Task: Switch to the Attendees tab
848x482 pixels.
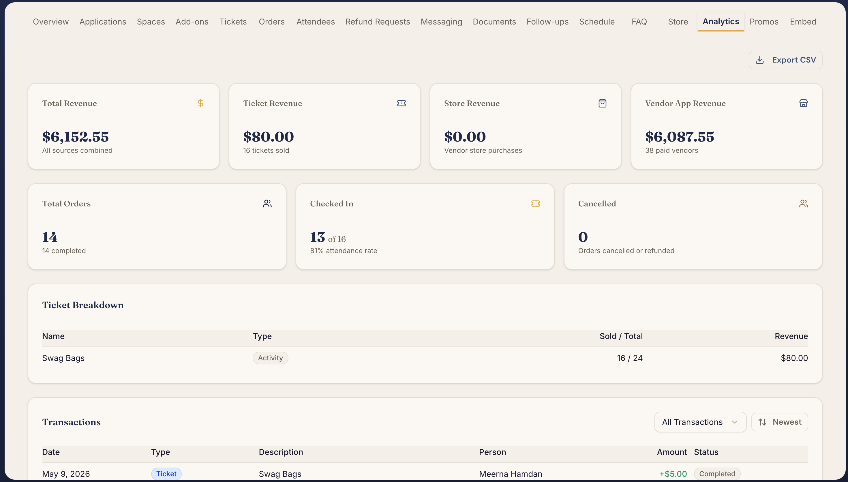Action: [x=316, y=22]
